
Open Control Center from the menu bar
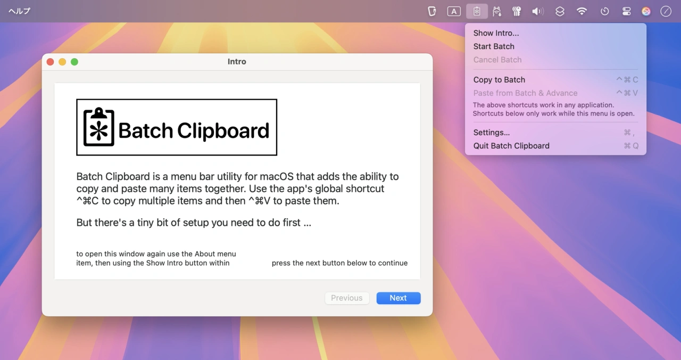coord(626,11)
